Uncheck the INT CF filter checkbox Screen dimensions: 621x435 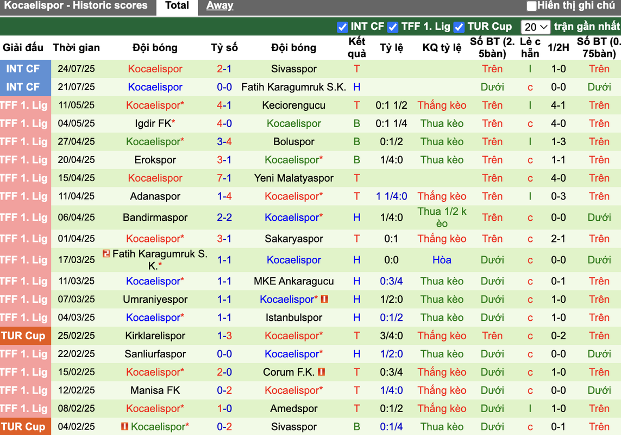coord(342,27)
